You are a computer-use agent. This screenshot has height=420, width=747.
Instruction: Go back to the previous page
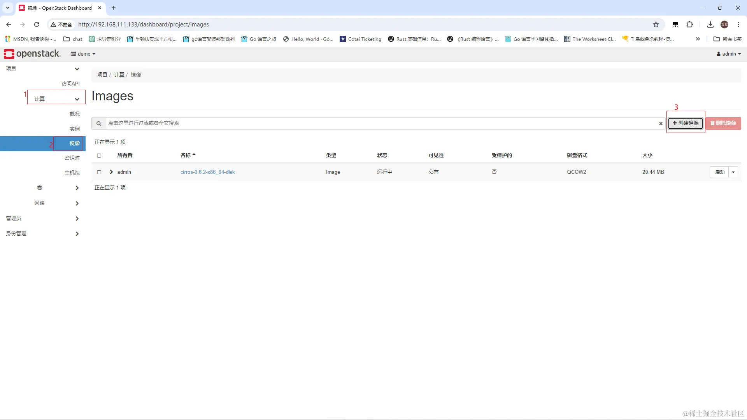pyautogui.click(x=9, y=24)
